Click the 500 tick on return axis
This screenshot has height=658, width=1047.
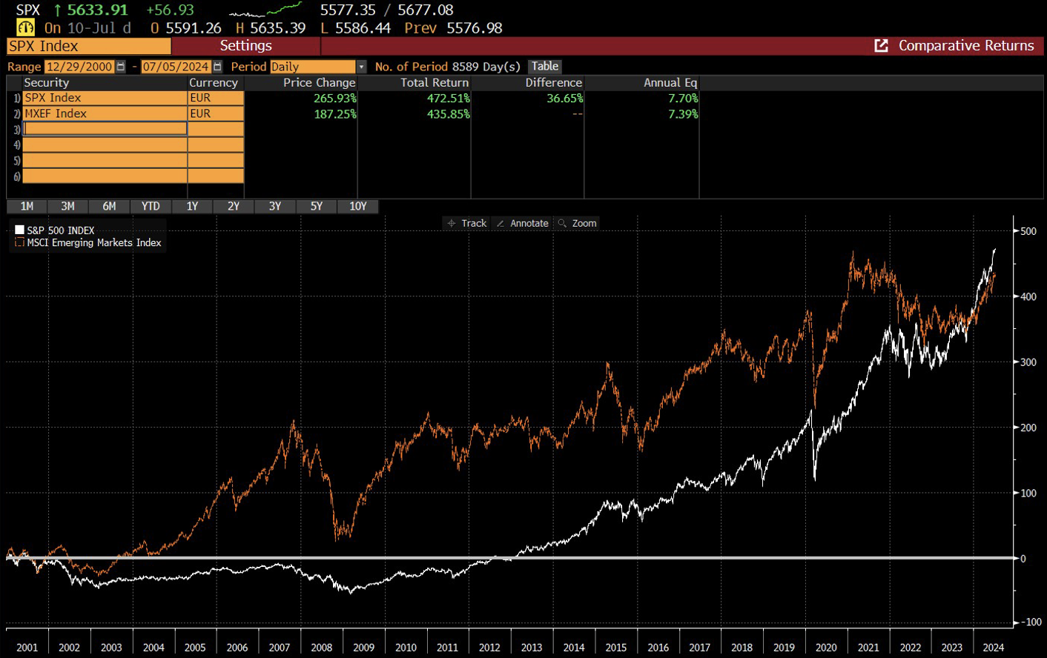[x=1028, y=231]
